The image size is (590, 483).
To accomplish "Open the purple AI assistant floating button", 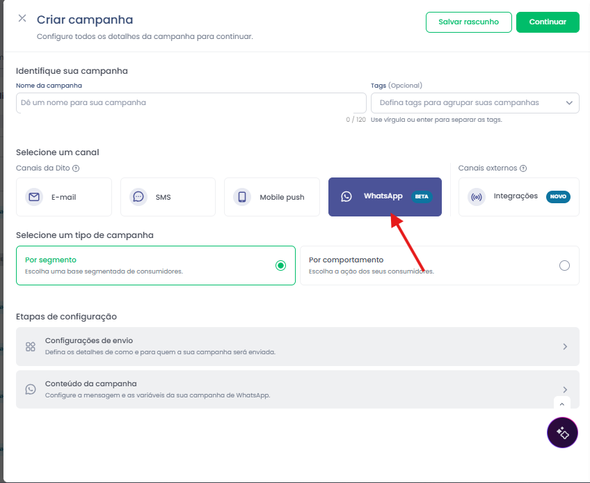I will tap(562, 433).
